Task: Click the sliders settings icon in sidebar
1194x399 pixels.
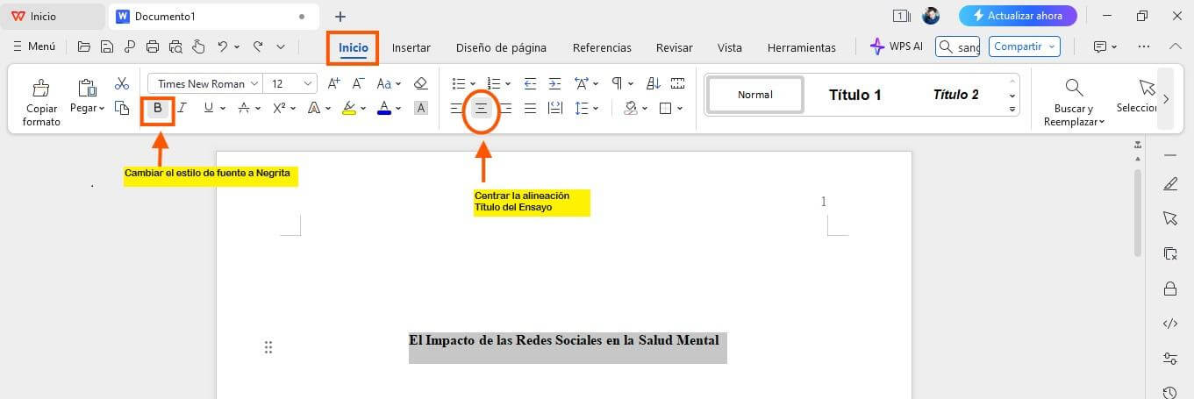Action: pos(1169,358)
